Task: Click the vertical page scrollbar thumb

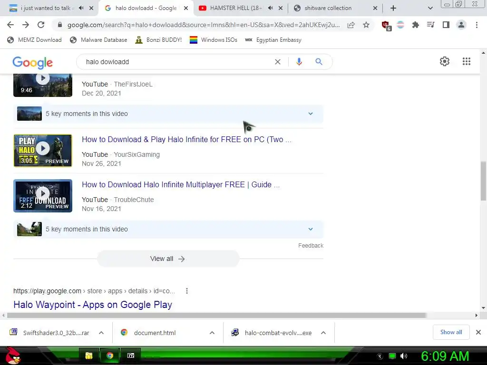Action: (x=483, y=181)
